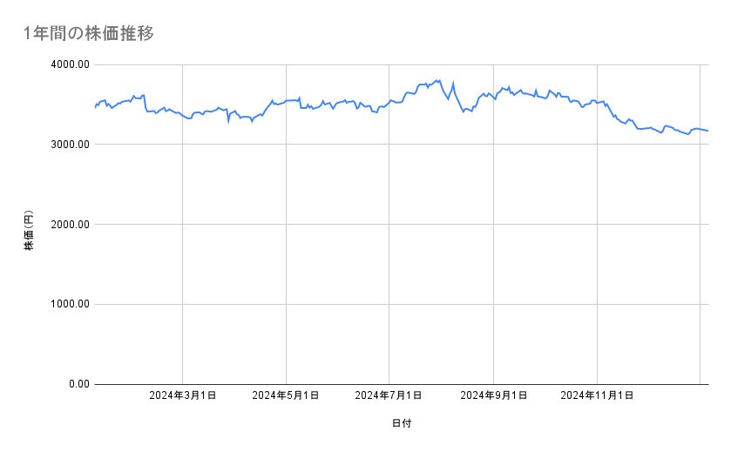Click the vertical gridline above 2024年3月1日
731x452 pixels.
[182, 261]
